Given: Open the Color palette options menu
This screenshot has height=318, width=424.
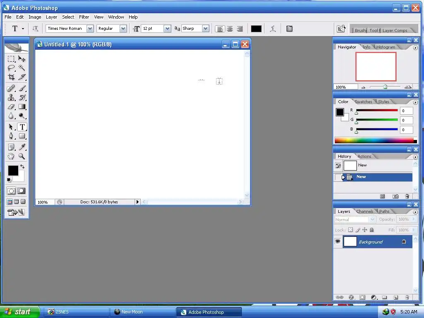Looking at the screenshot, I should tap(415, 102).
